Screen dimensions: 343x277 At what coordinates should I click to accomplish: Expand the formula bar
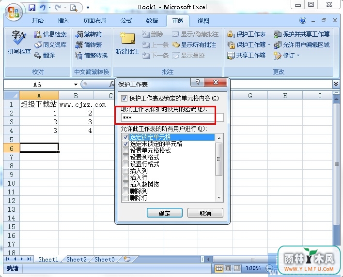(336, 84)
